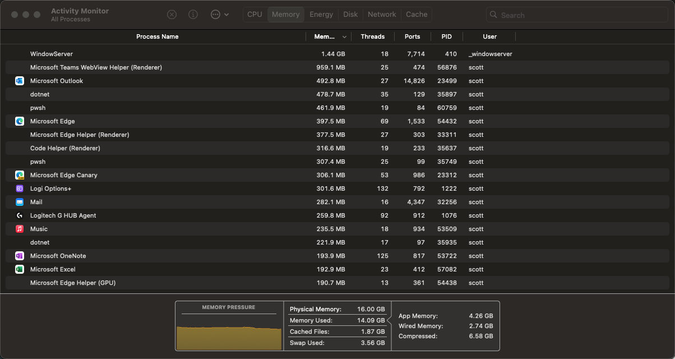
Task: Click PID 56876 in the Teams row
Action: point(447,67)
